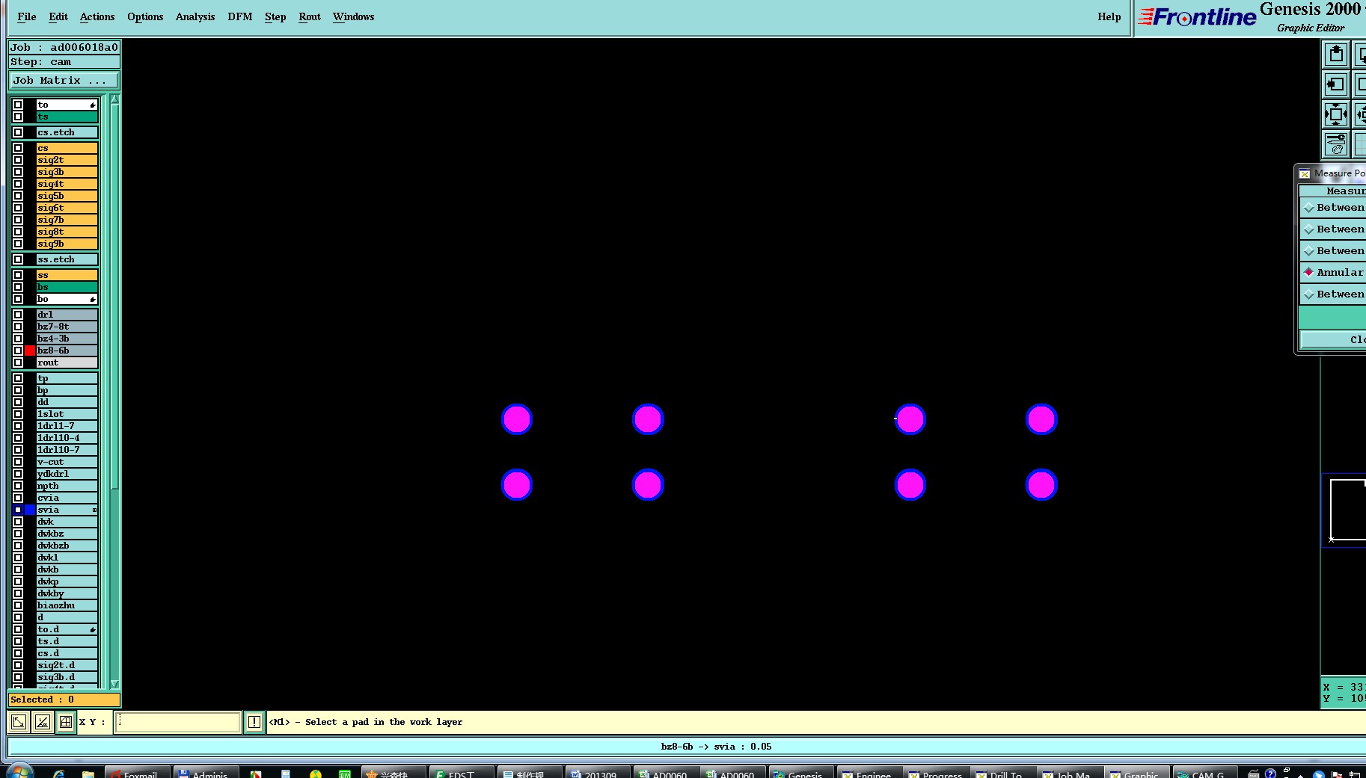Select the 1drl10-4 layer row
1366x778 pixels.
tap(67, 438)
